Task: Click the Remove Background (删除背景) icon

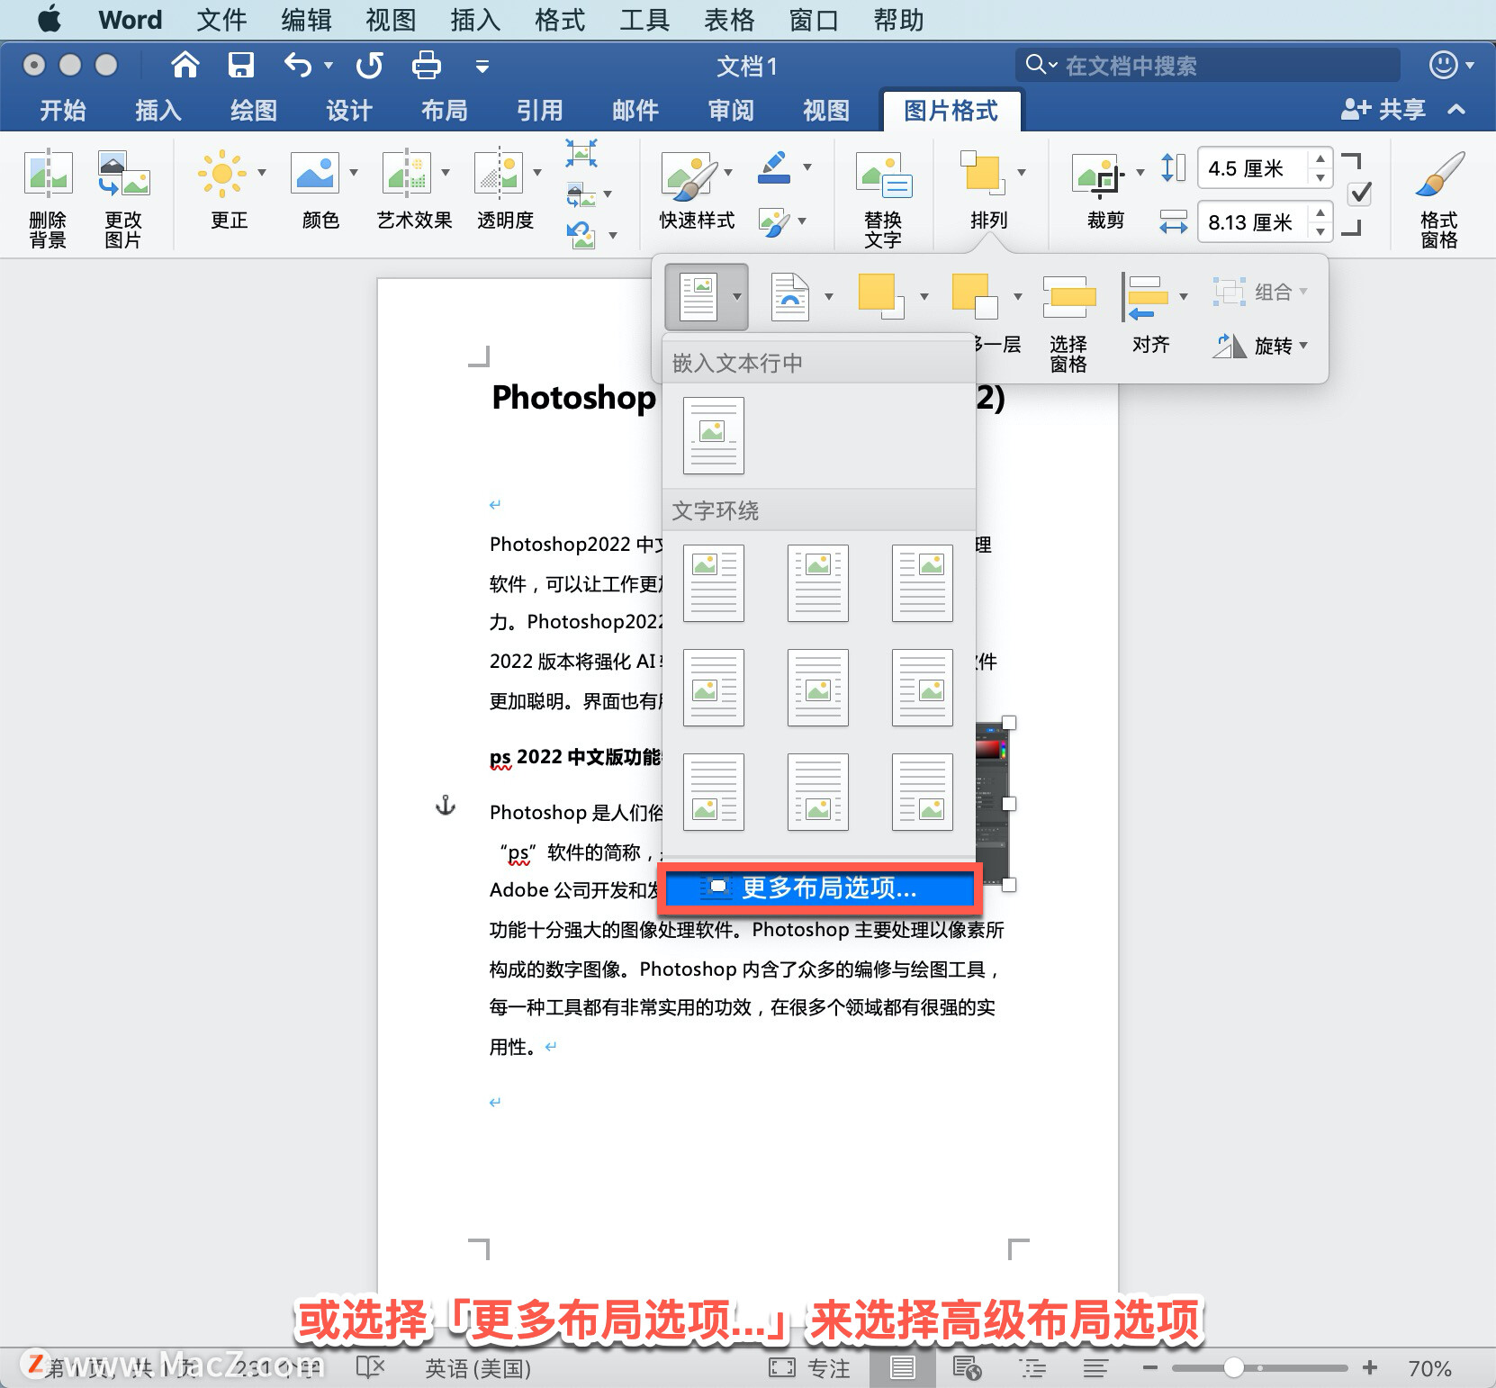Action: 48,174
